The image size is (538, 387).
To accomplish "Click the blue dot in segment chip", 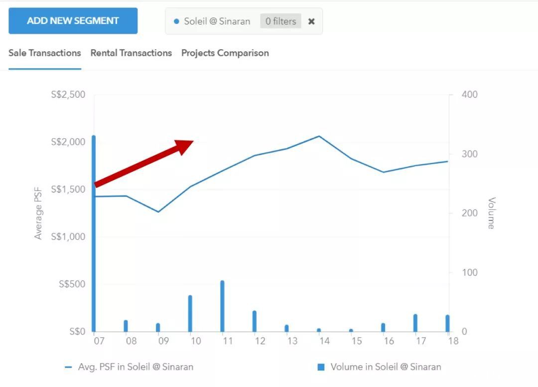I will (x=176, y=21).
